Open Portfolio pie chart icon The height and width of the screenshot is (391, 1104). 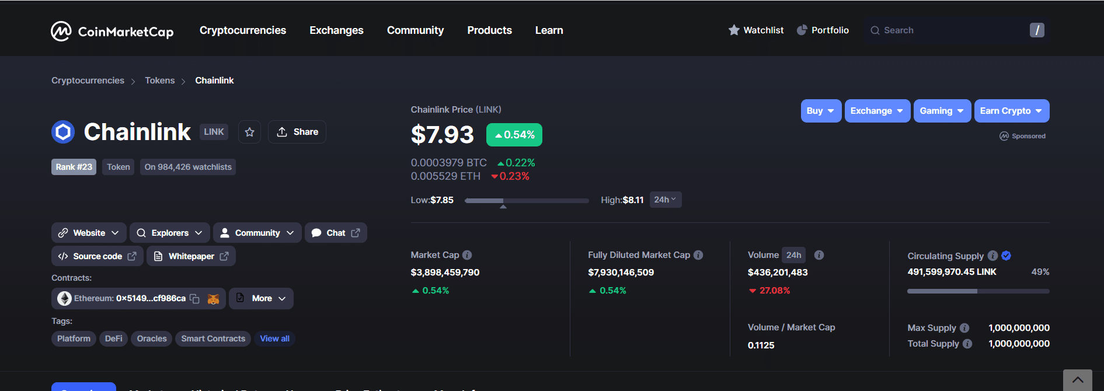pos(802,30)
